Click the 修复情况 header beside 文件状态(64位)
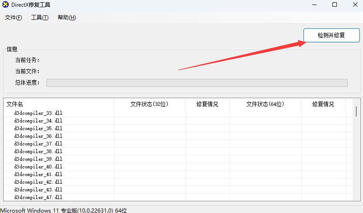363x213 pixels. click(323, 104)
